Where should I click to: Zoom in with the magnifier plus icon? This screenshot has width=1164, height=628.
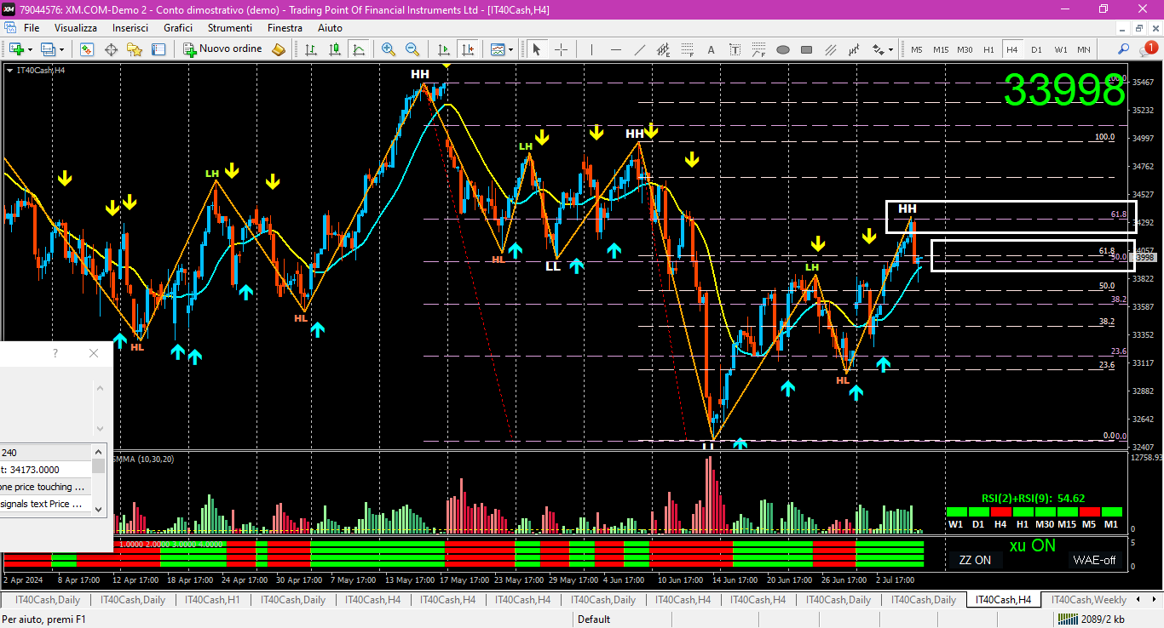pyautogui.click(x=389, y=49)
